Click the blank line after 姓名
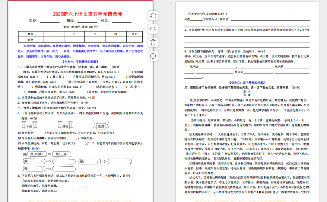Viewport: 327px width, 202px height. [x=121, y=21]
